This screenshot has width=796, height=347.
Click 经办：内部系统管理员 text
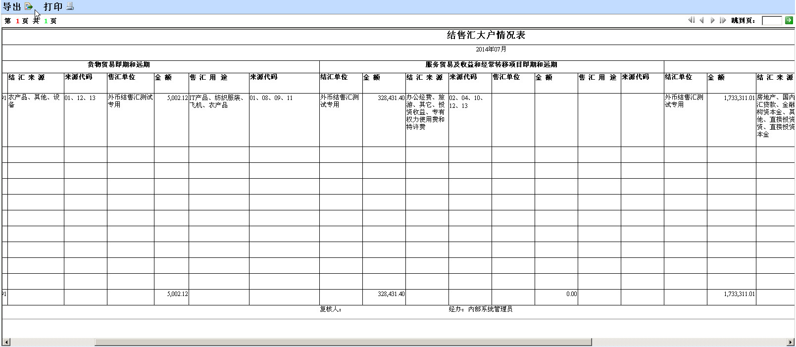(481, 309)
